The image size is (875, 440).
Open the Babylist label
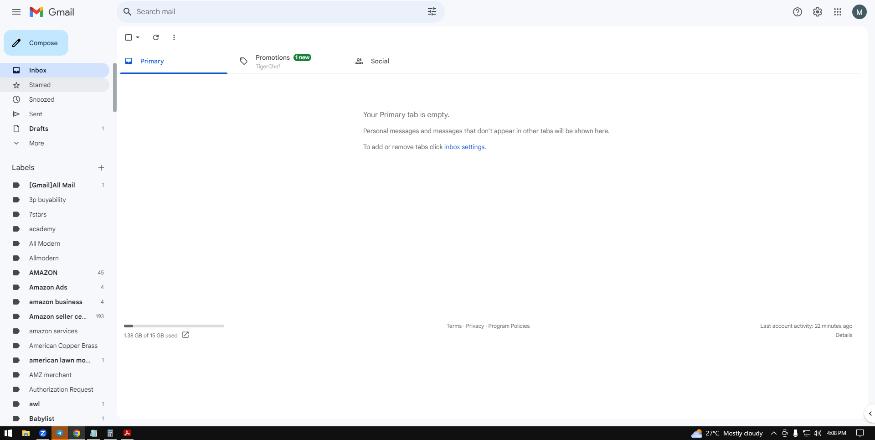(x=55, y=419)
